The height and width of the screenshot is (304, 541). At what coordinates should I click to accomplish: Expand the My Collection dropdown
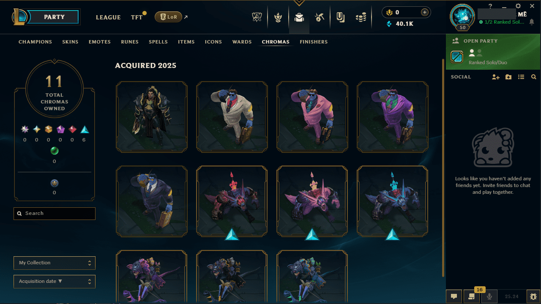point(55,263)
